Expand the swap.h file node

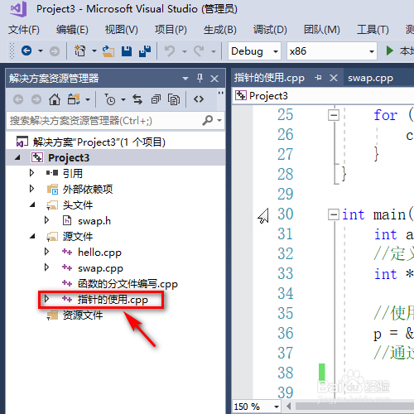[47, 220]
